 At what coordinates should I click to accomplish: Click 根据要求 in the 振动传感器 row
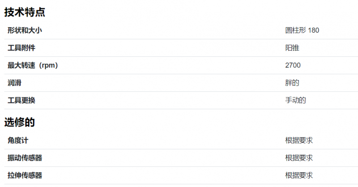(299, 158)
